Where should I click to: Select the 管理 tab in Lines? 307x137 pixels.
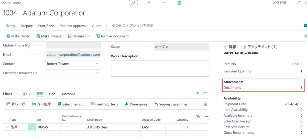point(40,94)
